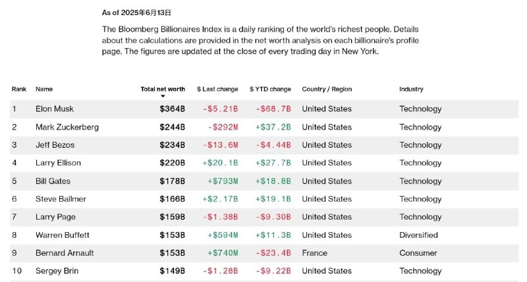Viewport: 527px width, 282px height.
Task: Click the sort arrow under Total net worth
Action: click(163, 96)
